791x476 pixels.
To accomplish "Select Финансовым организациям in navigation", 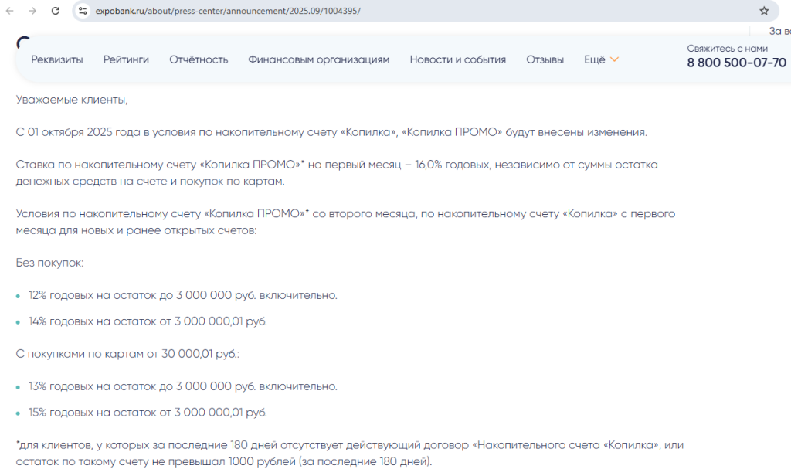I will click(x=318, y=59).
